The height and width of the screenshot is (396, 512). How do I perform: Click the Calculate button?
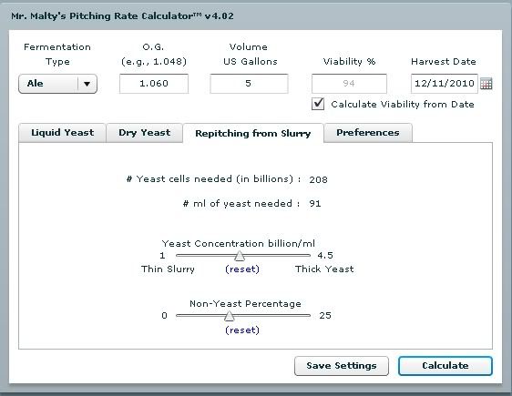pos(445,366)
